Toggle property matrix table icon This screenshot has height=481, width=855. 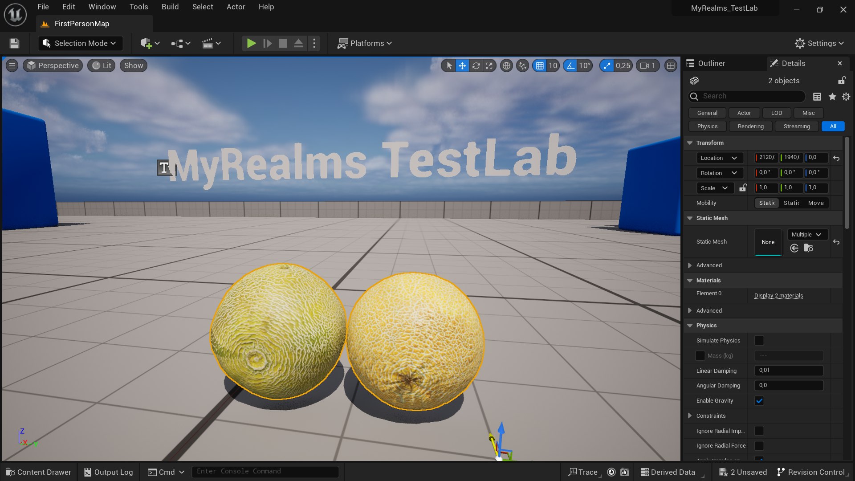[x=817, y=97]
